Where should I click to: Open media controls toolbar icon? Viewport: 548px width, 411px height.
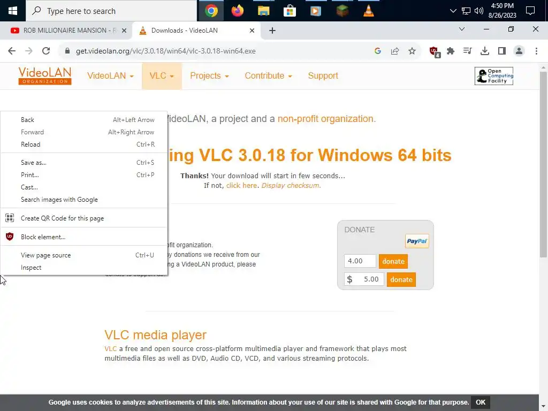[467, 51]
